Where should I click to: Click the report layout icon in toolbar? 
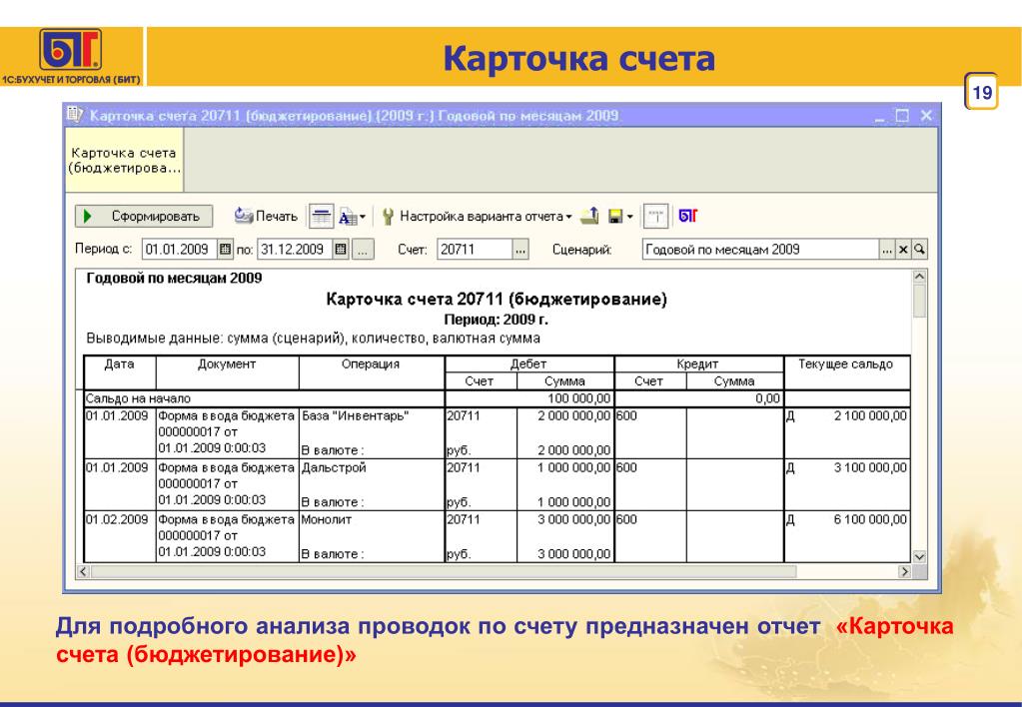tap(655, 217)
